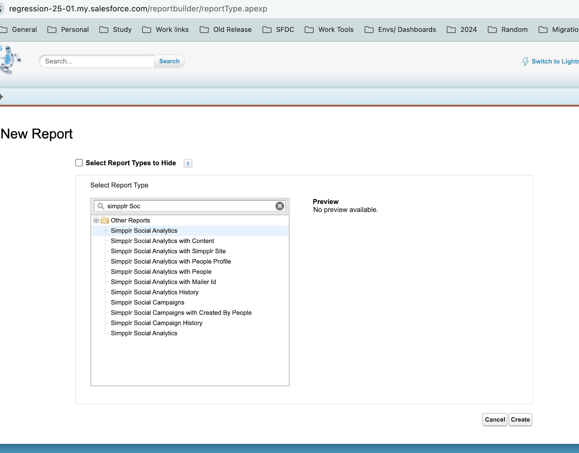This screenshot has height=453, width=579.
Task: Select Simpplr Social Analytics with Content
Action: pyautogui.click(x=162, y=241)
